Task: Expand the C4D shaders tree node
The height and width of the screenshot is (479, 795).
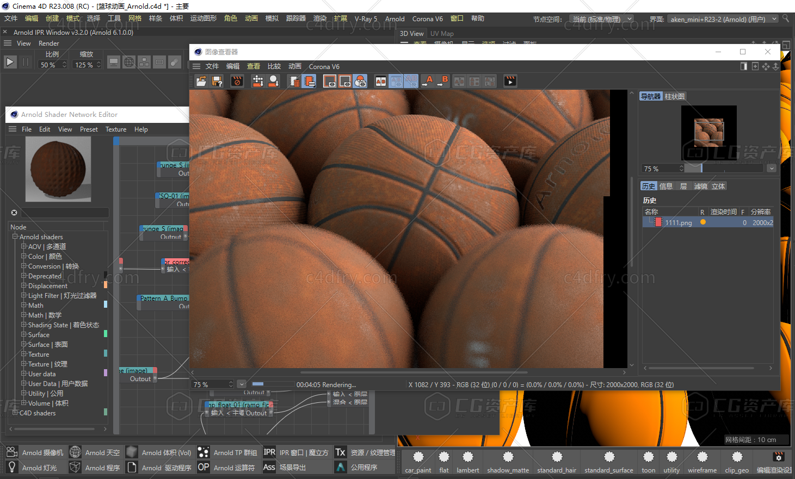Action: pyautogui.click(x=15, y=413)
